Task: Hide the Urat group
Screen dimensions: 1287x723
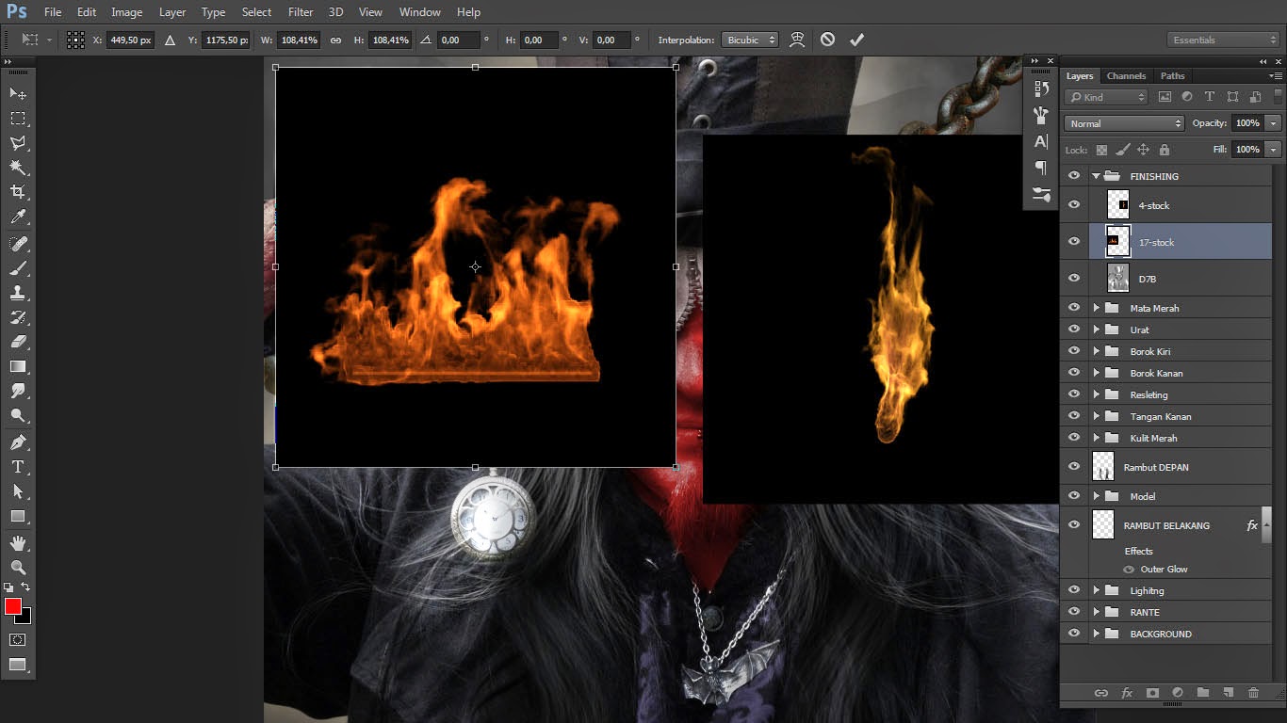Action: 1073,329
